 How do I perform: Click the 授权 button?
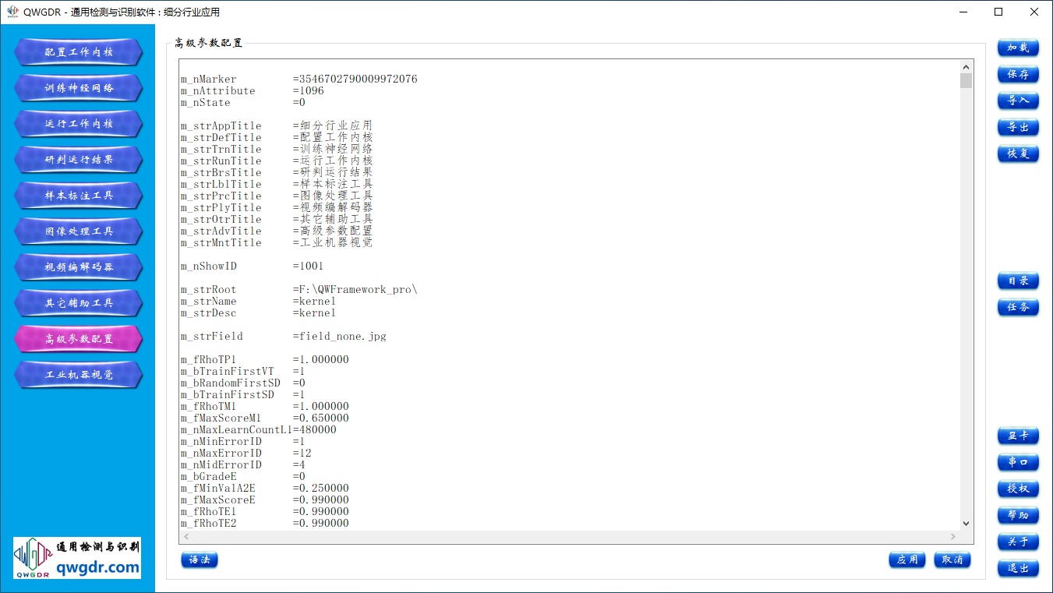(x=1018, y=489)
